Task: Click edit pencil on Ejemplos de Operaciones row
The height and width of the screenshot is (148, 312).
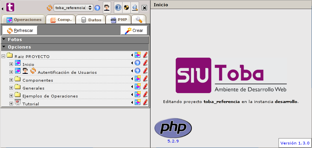Action: (x=146, y=94)
